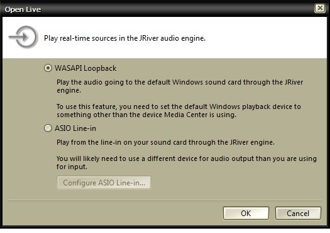The width and height of the screenshot is (330, 233).
Task: Click 'Play from the line-in' description text
Action: 165,142
